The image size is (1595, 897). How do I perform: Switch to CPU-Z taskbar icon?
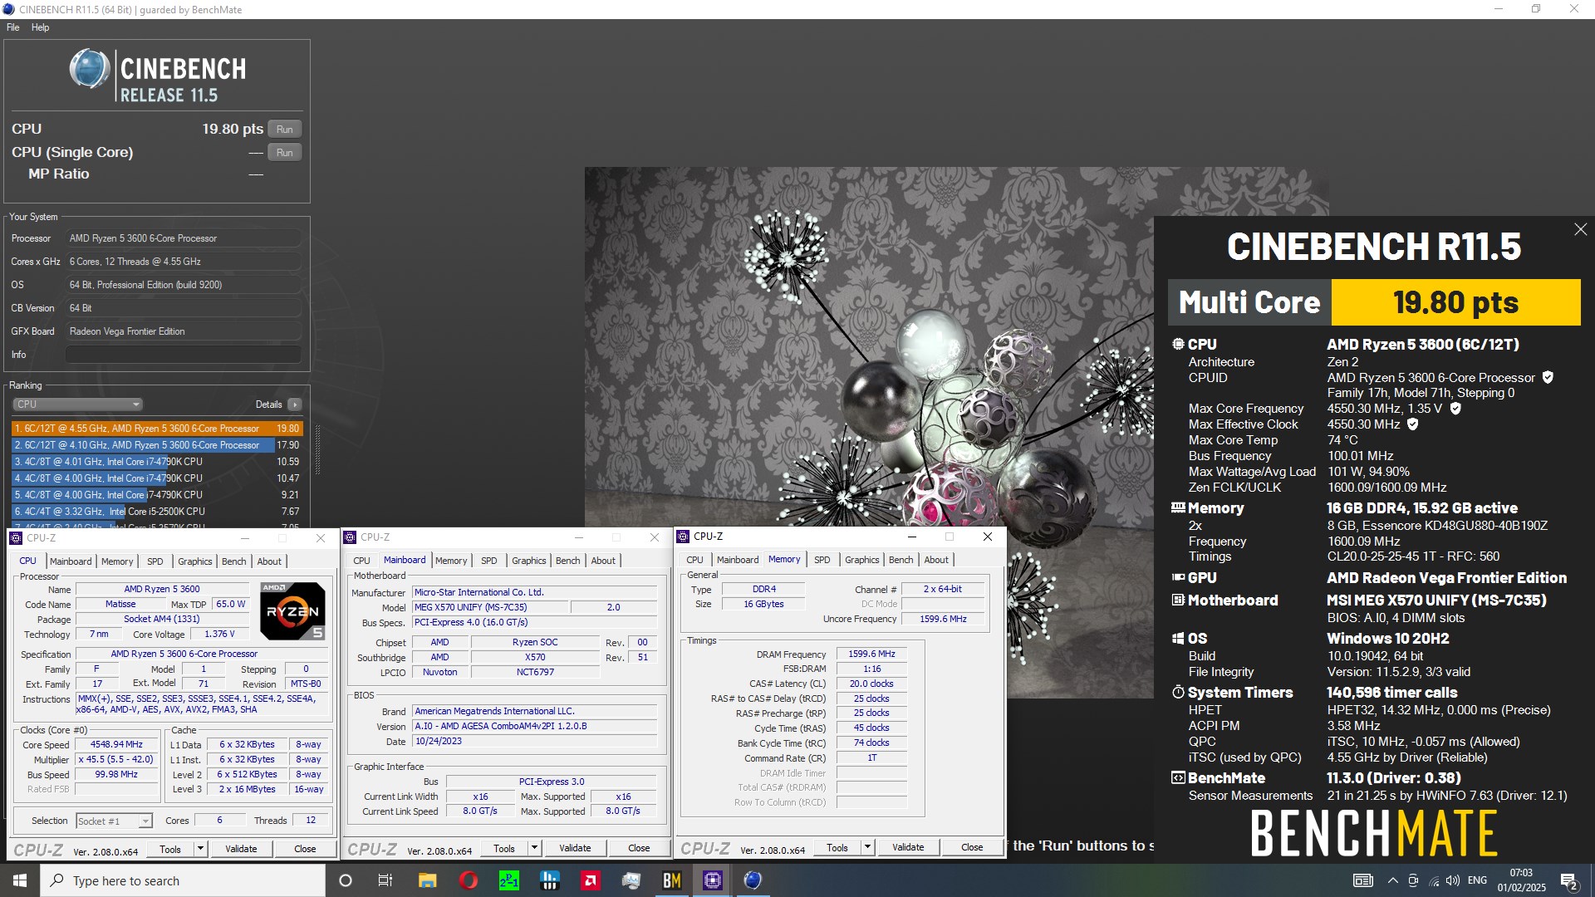click(712, 880)
